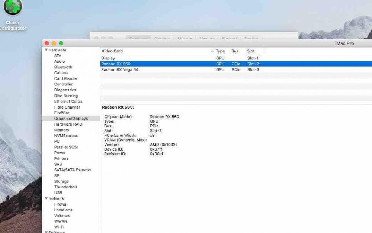
Task: Select Camera in the sidebar
Action: (x=61, y=73)
